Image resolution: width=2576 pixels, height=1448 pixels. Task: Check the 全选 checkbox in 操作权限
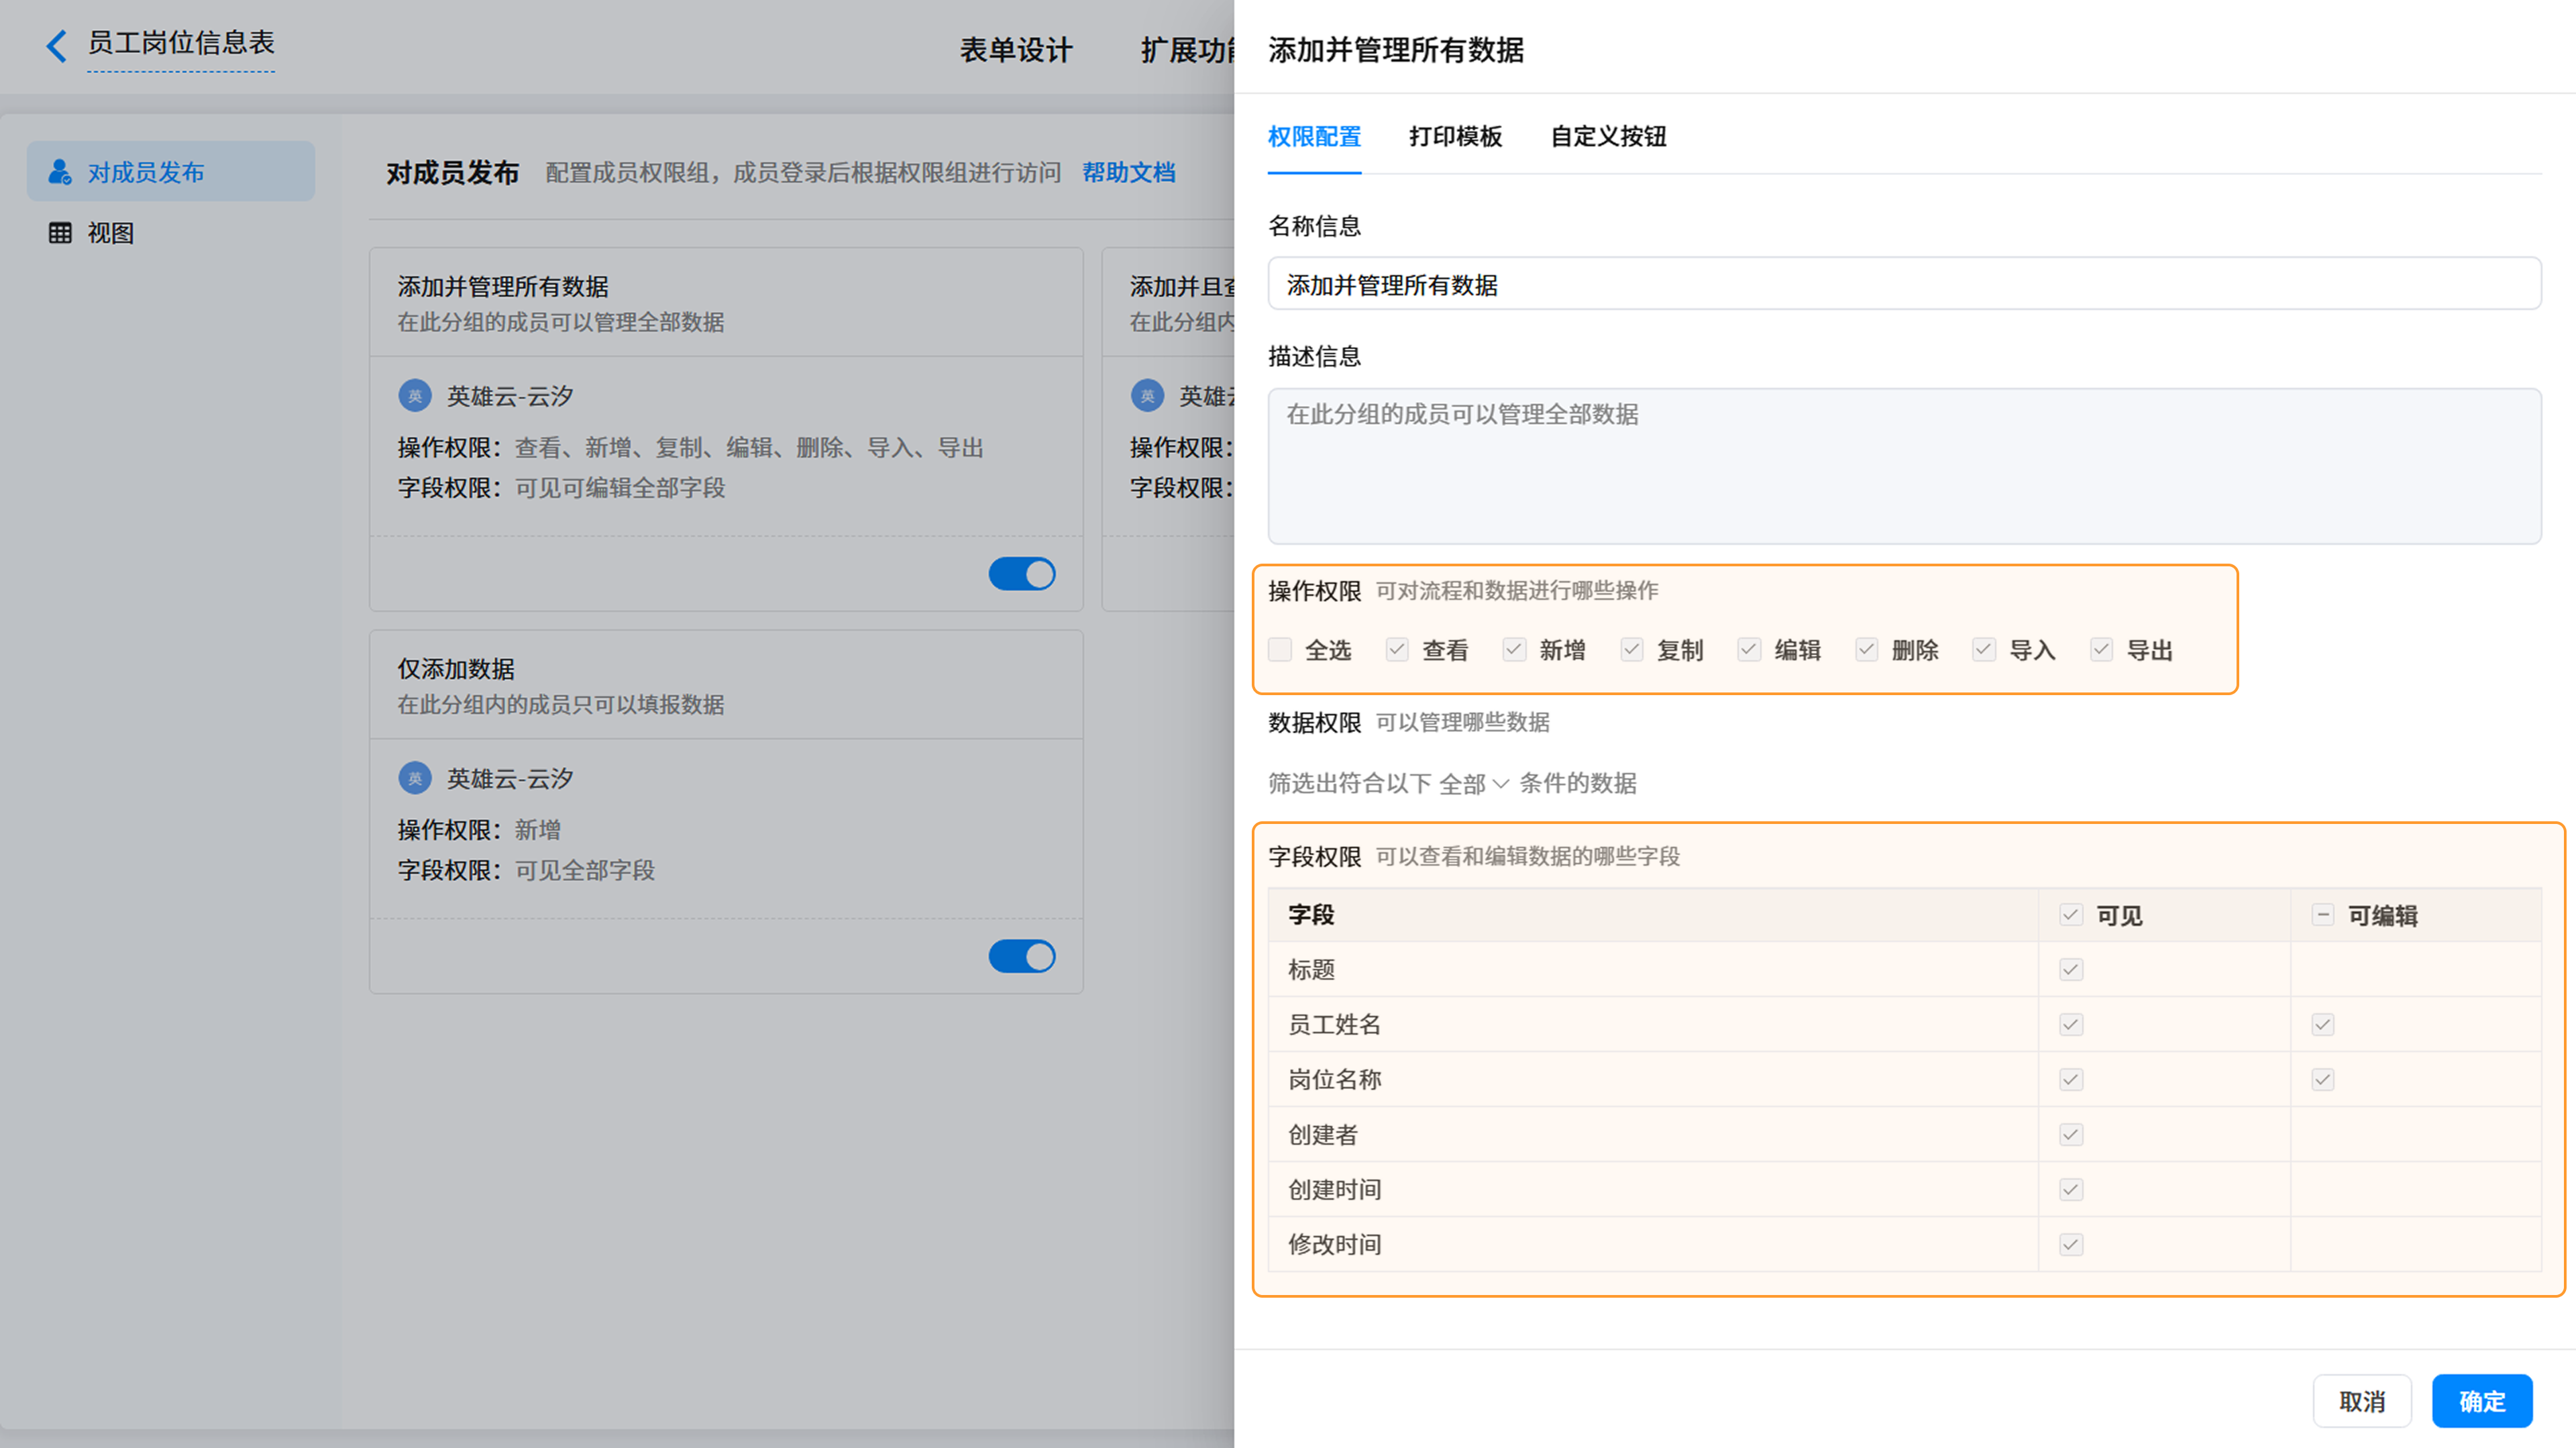[x=1280, y=650]
